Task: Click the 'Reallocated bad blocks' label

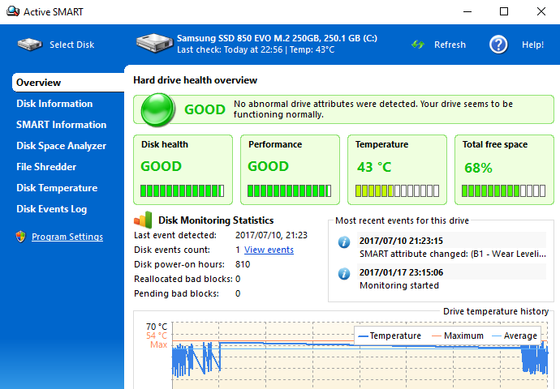Action: pyautogui.click(x=183, y=279)
